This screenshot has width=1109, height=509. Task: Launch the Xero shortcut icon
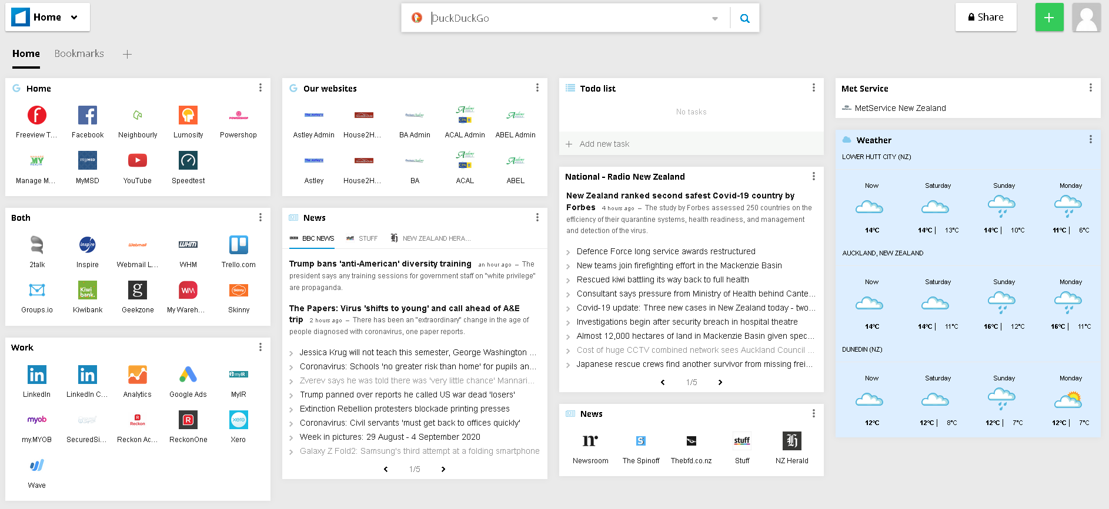[238, 420]
